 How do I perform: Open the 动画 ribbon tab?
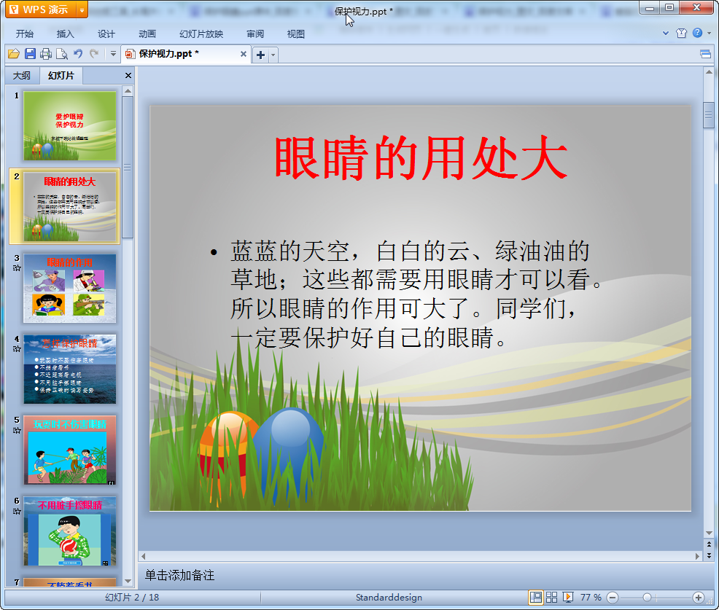click(x=147, y=34)
